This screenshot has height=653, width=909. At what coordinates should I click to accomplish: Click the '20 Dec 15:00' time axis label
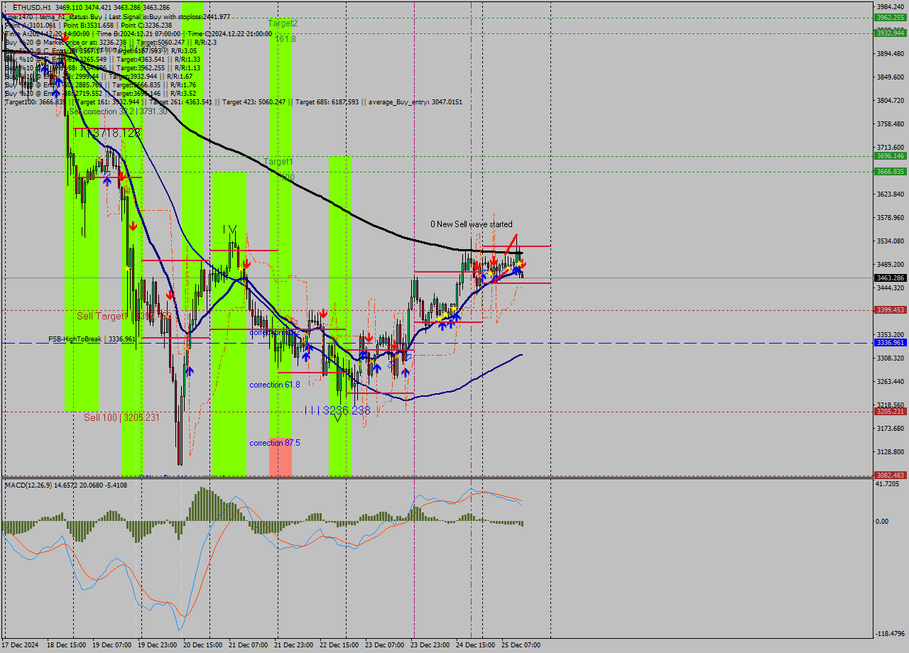[202, 645]
